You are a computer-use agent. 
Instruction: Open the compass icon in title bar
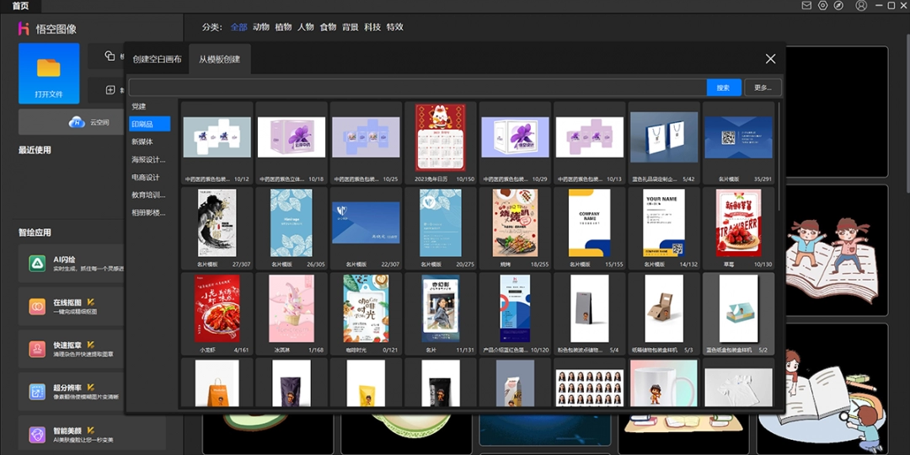pyautogui.click(x=838, y=6)
